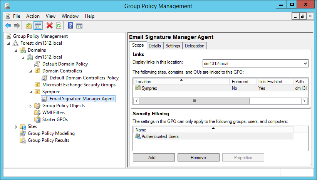Switch to the Settings tab
The width and height of the screenshot is (317, 180).
tap(173, 46)
